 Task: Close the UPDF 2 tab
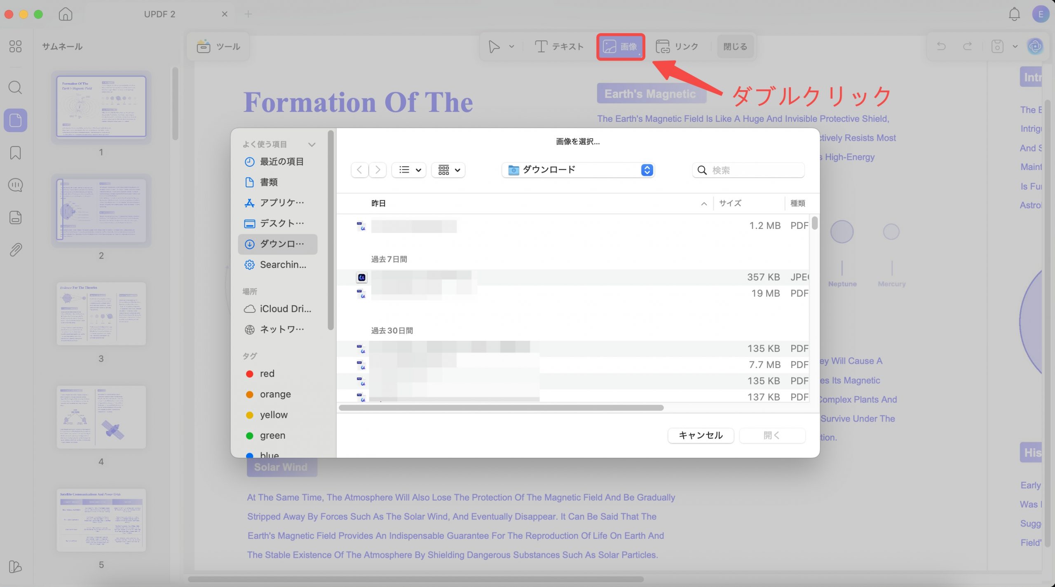click(x=225, y=14)
